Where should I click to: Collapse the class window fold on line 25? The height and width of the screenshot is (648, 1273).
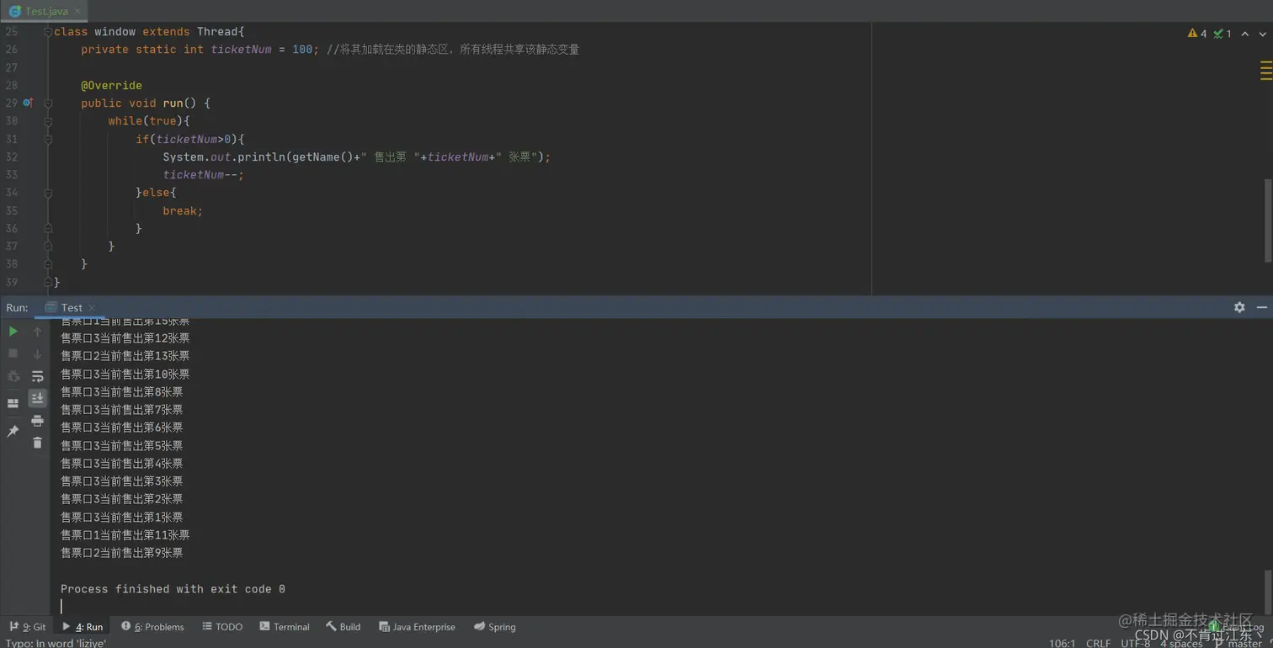[48, 32]
